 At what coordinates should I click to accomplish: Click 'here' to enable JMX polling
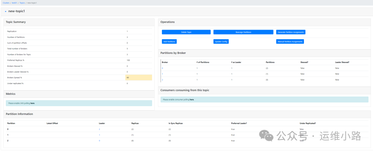click(32, 103)
